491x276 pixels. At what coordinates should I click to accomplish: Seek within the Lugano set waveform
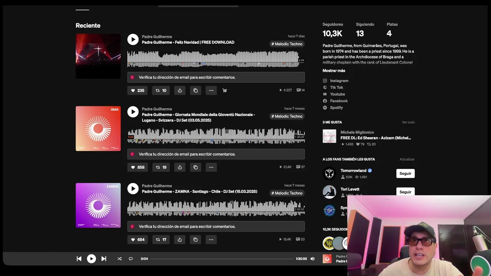coord(216,136)
